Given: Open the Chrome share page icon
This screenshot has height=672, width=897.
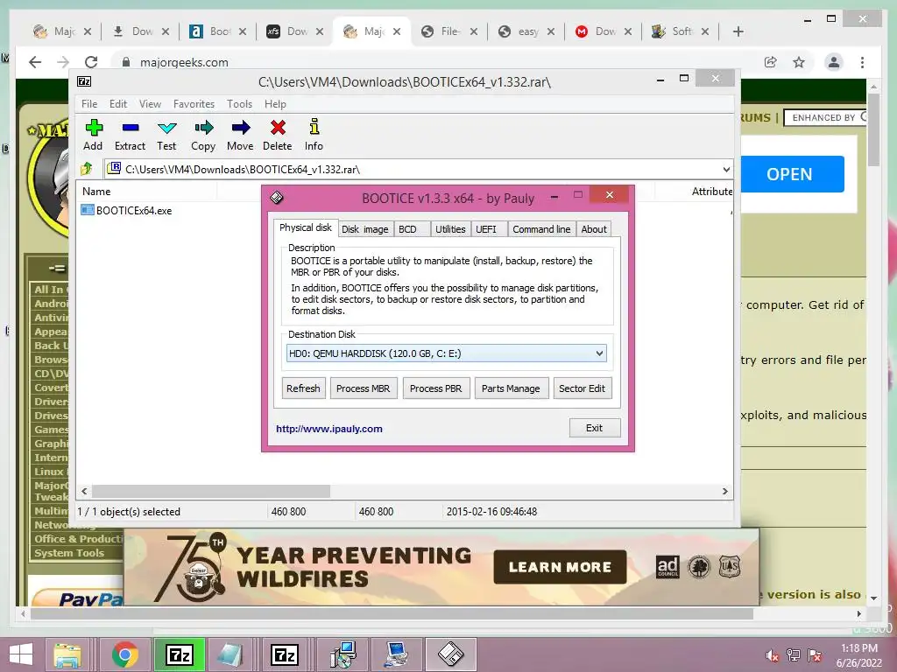Looking at the screenshot, I should click(x=771, y=62).
